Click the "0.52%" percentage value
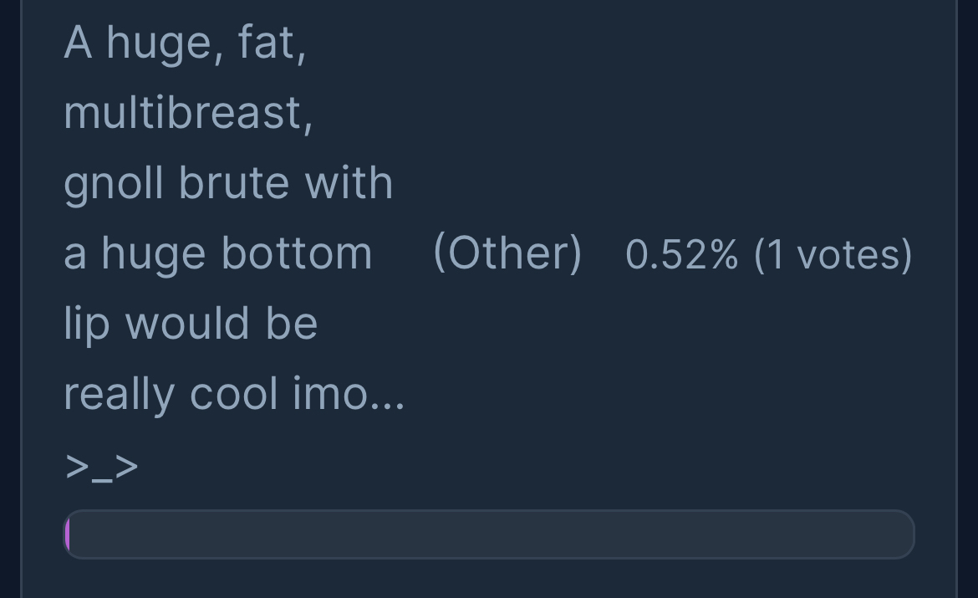The image size is (978, 598). (681, 254)
